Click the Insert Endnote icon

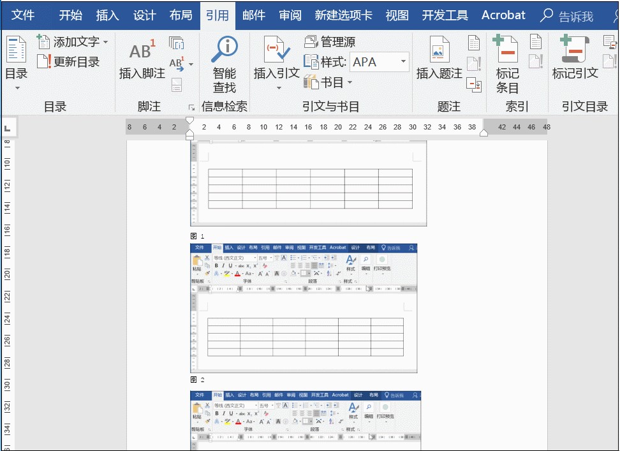(x=176, y=43)
